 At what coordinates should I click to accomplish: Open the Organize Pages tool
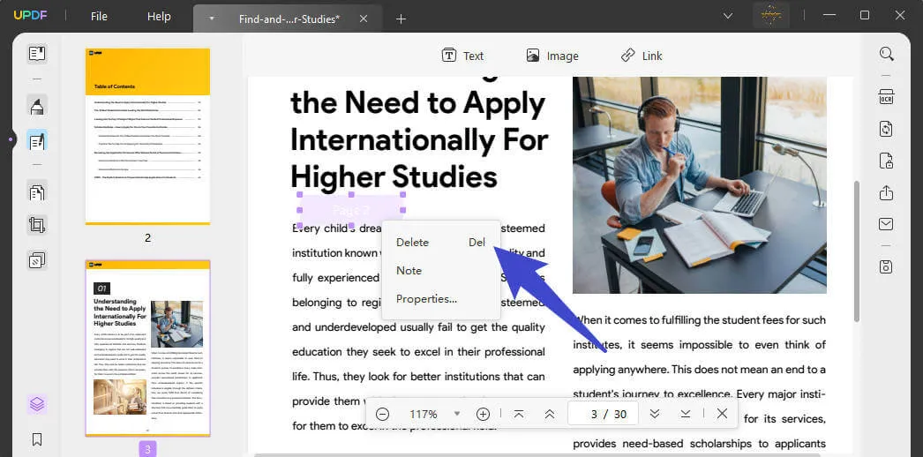(36, 191)
